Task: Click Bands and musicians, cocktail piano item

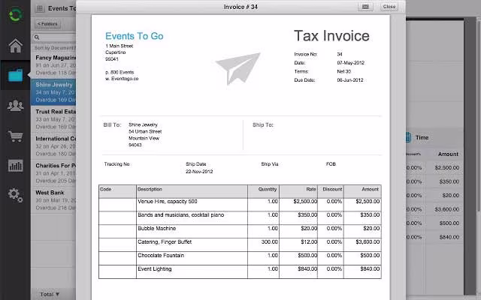Action: [181, 215]
